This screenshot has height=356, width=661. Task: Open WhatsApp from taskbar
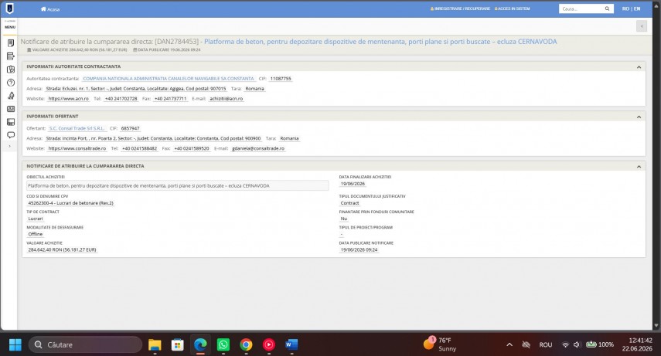[223, 344]
